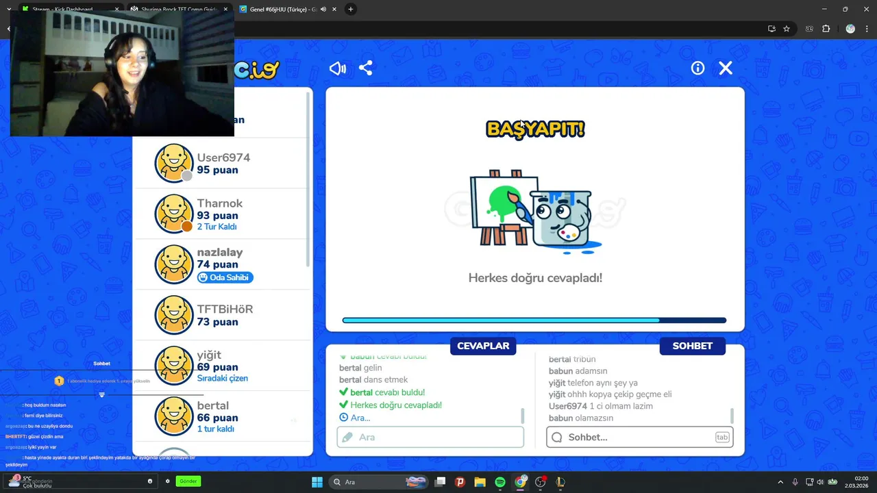The image size is (877, 493).
Task: Open the overlay chat settings gear icon
Action: click(x=167, y=481)
